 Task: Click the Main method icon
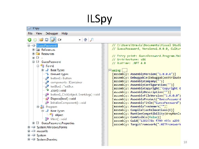pos(47,119)
